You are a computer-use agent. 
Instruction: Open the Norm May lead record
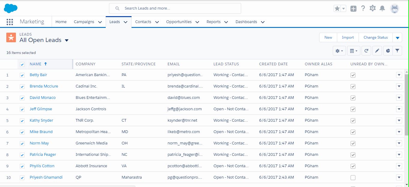click(x=39, y=143)
